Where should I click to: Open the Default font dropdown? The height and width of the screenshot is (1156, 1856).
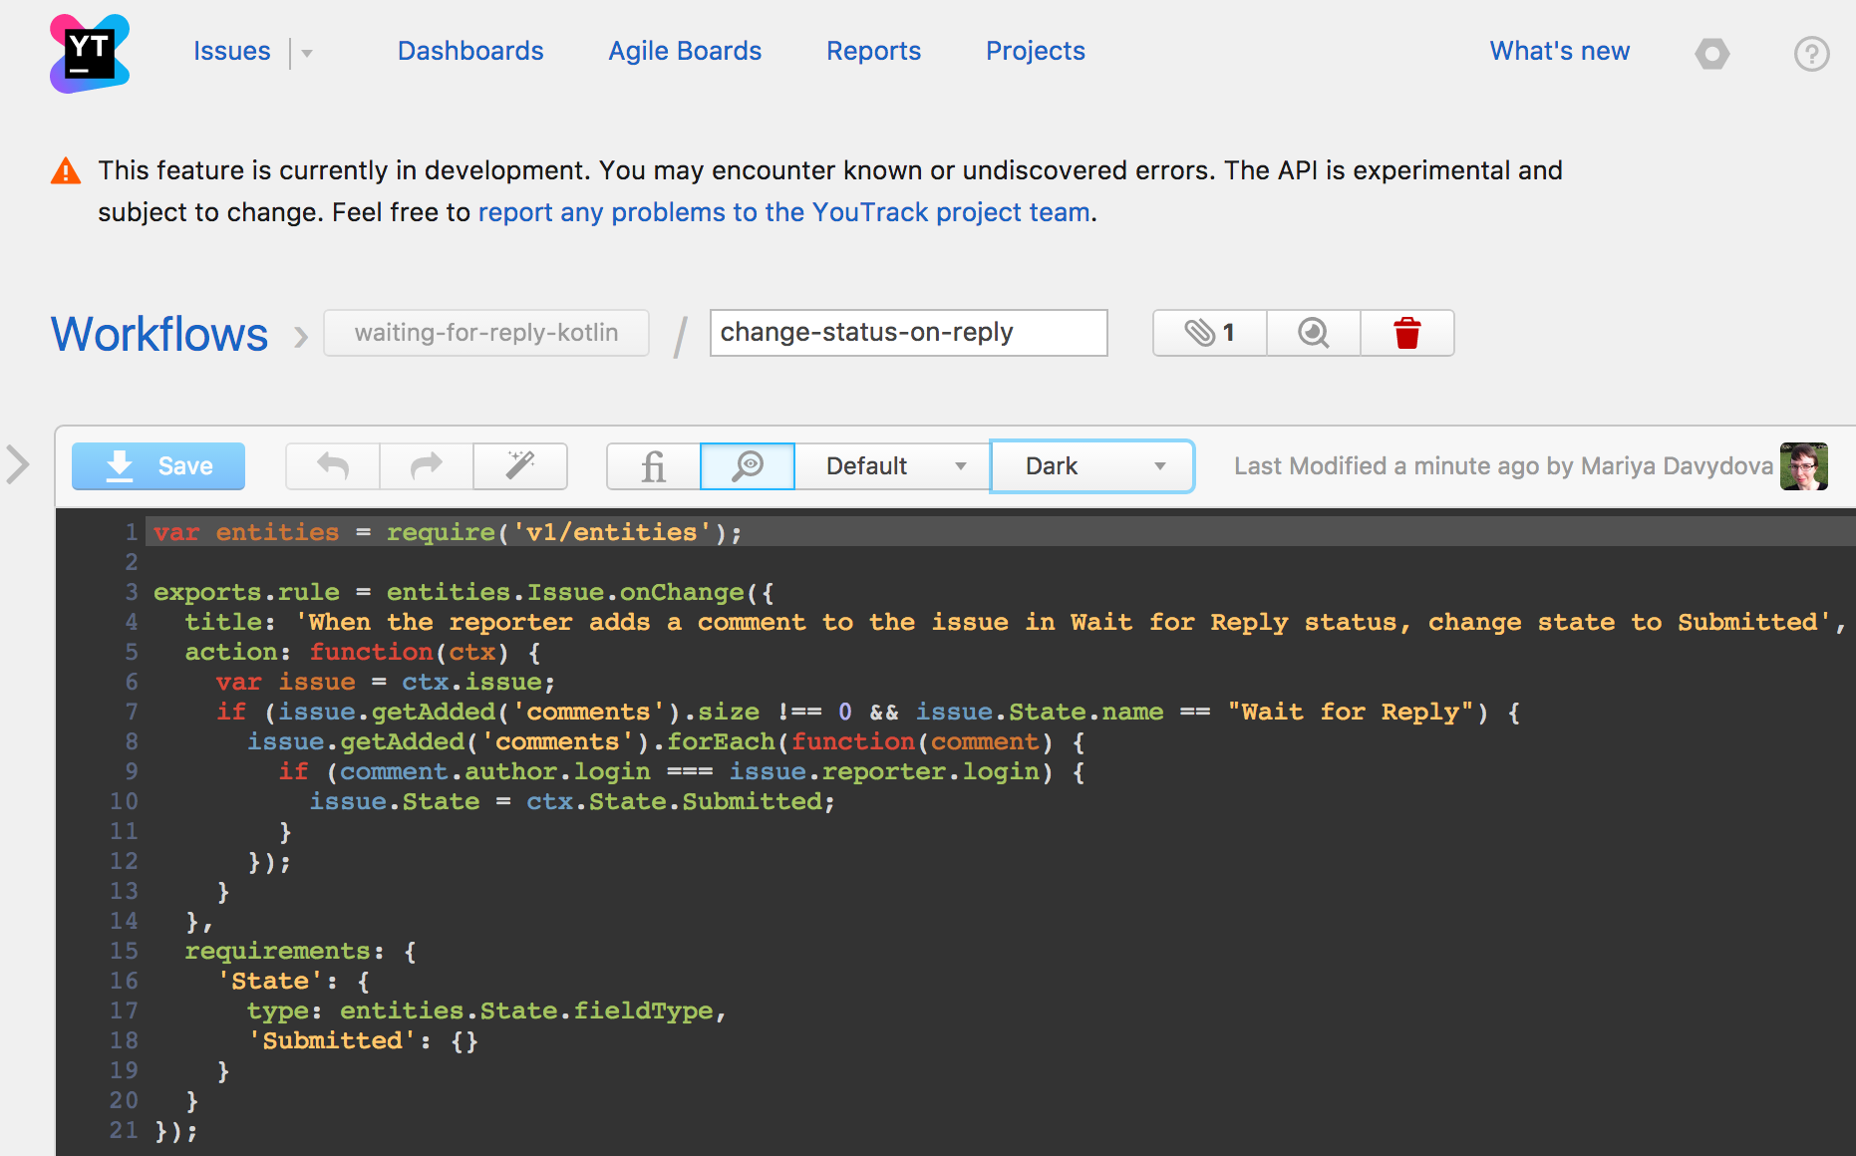[x=893, y=466]
